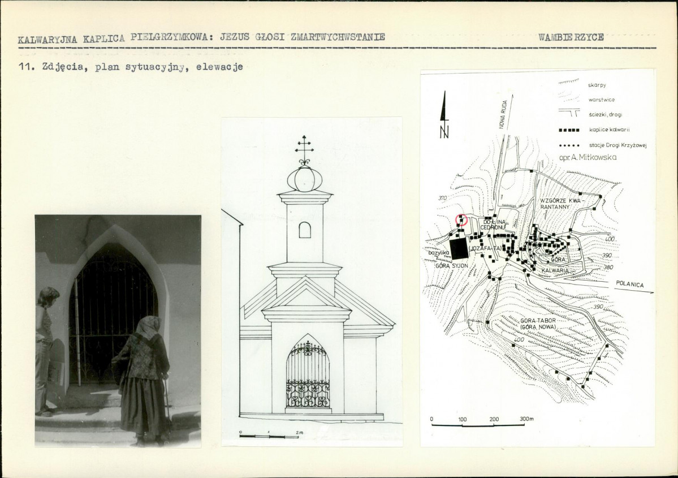Click the 2m scale bar under the elevation
This screenshot has height=478, width=678.
(x=269, y=436)
